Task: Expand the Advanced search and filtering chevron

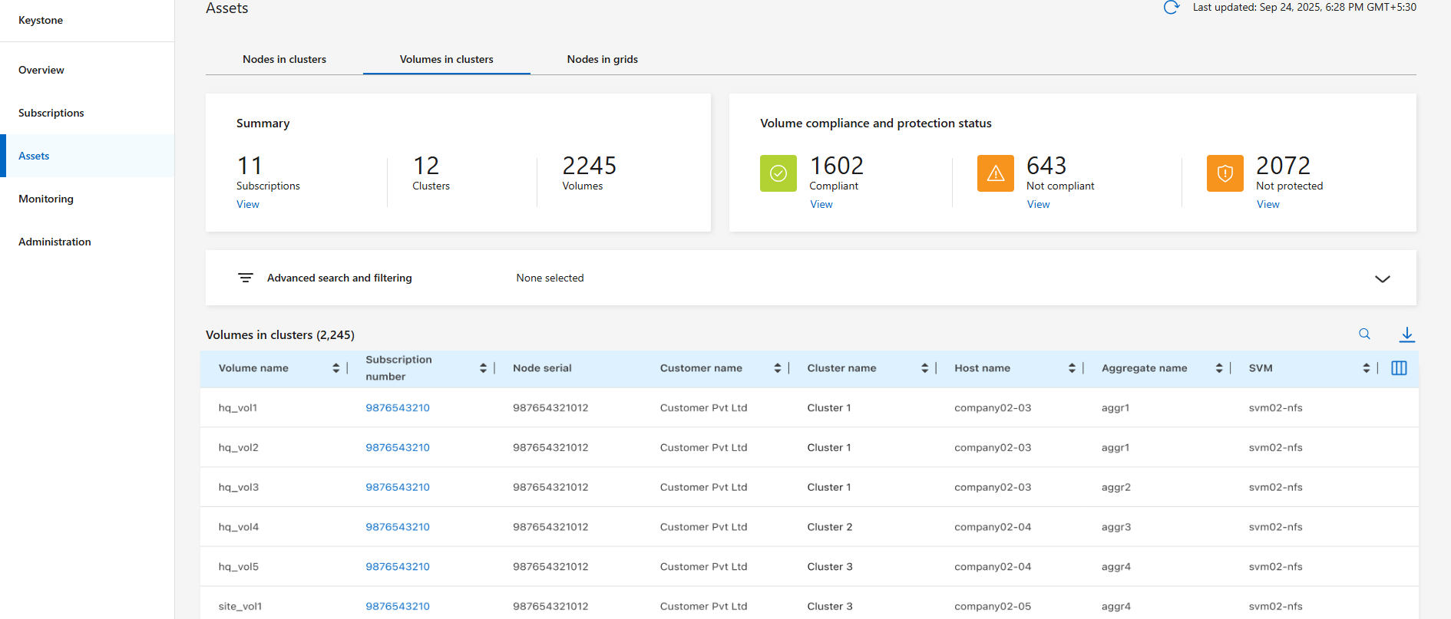Action: (x=1382, y=278)
